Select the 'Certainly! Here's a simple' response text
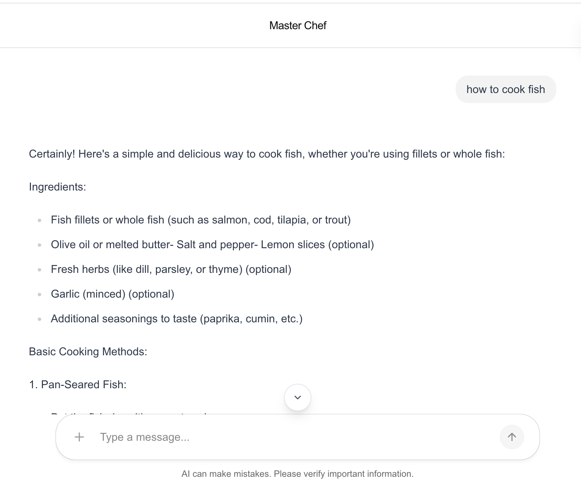 [x=267, y=154]
